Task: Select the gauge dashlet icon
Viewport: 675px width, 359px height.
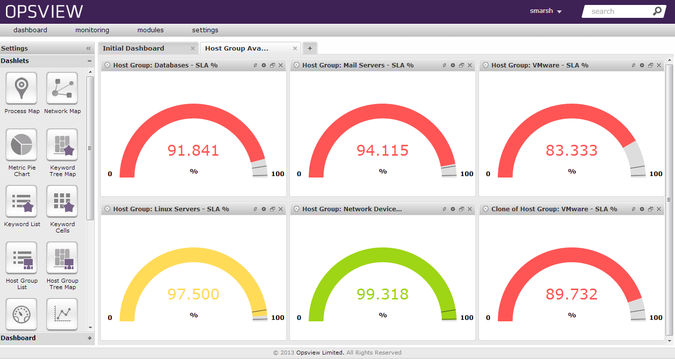Action: point(21,314)
